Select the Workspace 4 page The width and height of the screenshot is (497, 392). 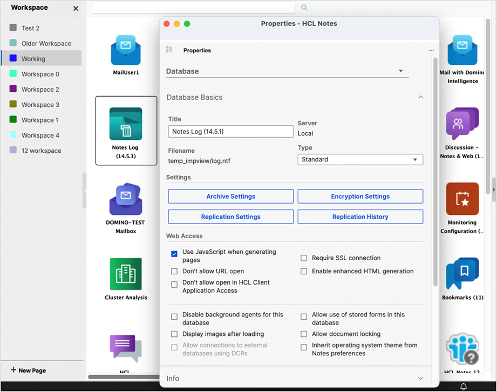tap(42, 135)
